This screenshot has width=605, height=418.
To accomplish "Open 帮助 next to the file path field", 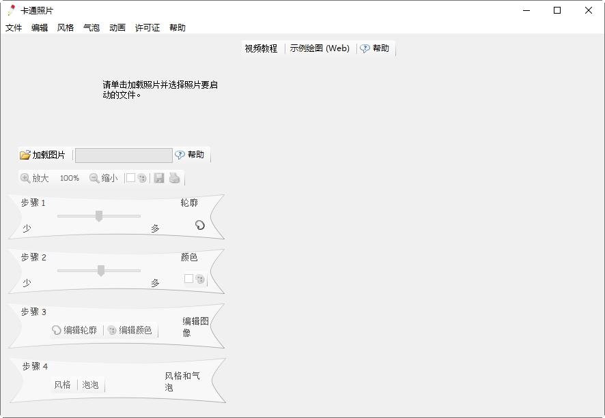I will coord(189,155).
